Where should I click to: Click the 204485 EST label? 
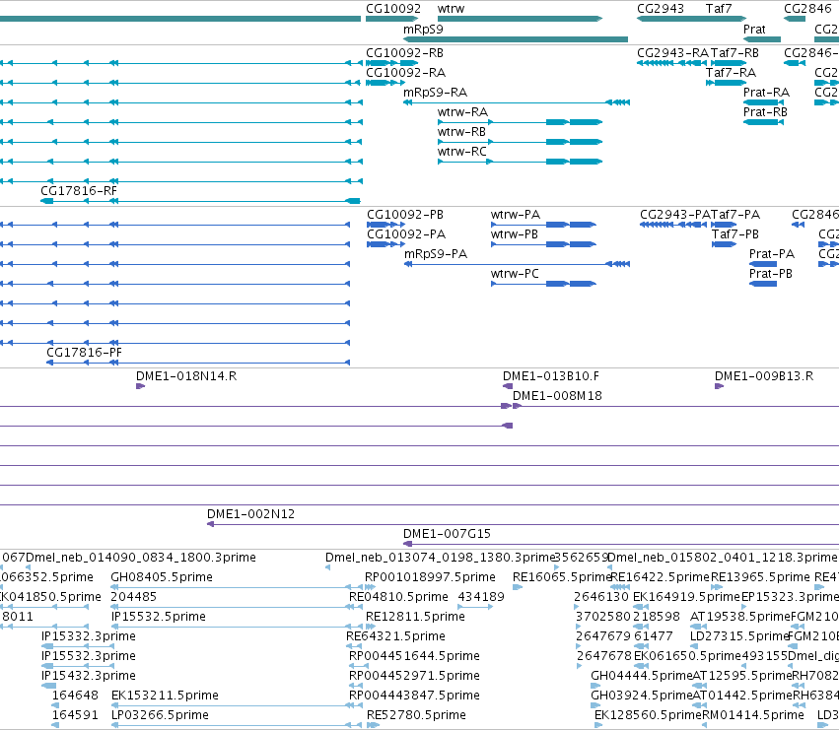point(134,597)
